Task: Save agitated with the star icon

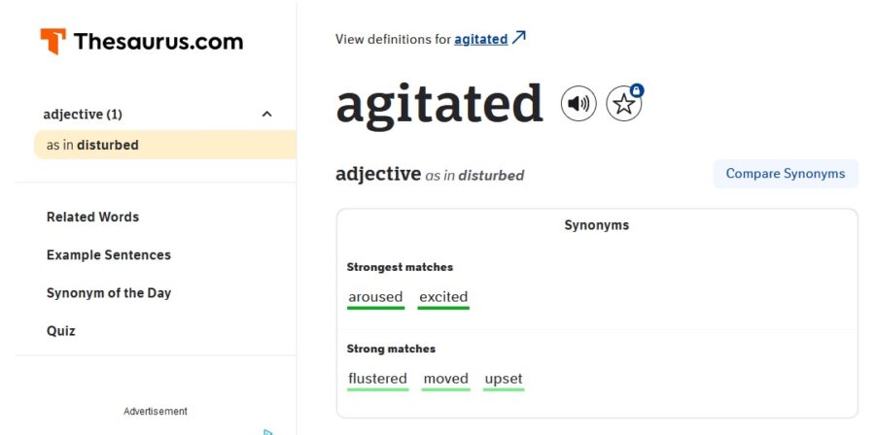Action: click(x=624, y=104)
